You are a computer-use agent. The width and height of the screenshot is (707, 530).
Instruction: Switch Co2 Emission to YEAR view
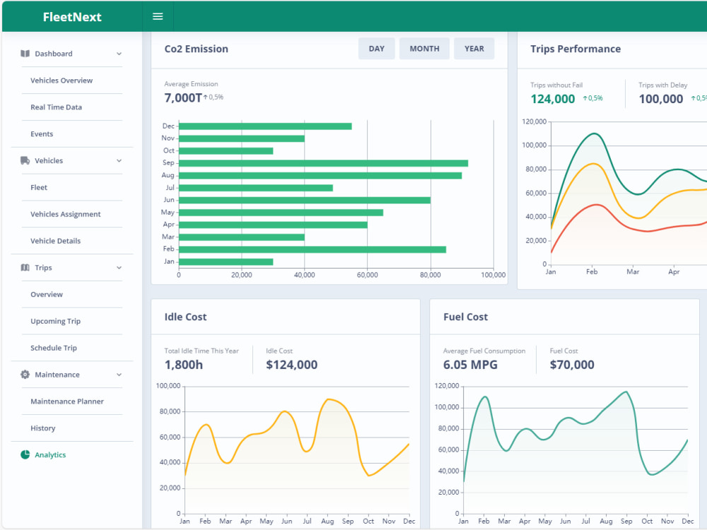click(474, 49)
